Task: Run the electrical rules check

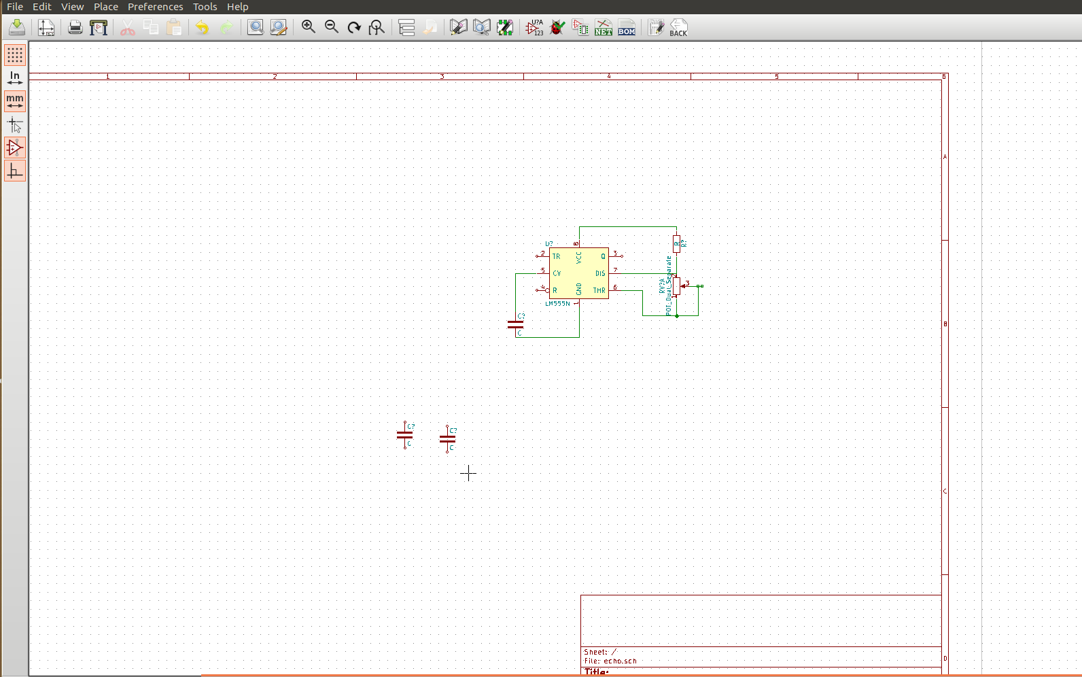Action: [x=557, y=27]
